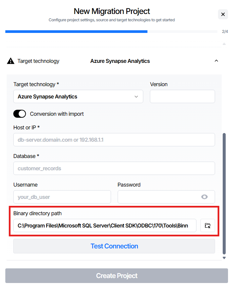The height and width of the screenshot is (286, 232).
Task: Click the Target technology section header label
Action: (x=38, y=61)
